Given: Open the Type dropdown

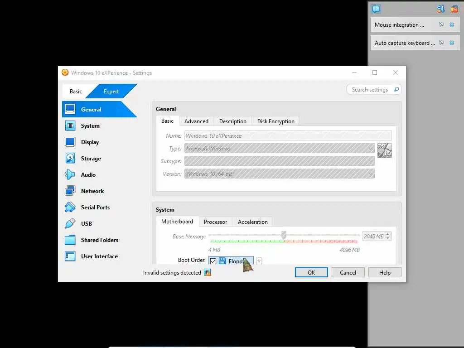Looking at the screenshot, I should (279, 148).
